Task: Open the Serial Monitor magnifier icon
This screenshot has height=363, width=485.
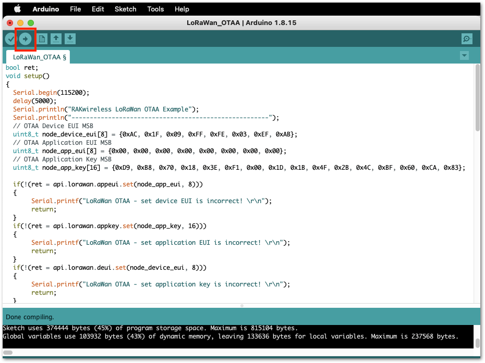Action: [x=466, y=39]
